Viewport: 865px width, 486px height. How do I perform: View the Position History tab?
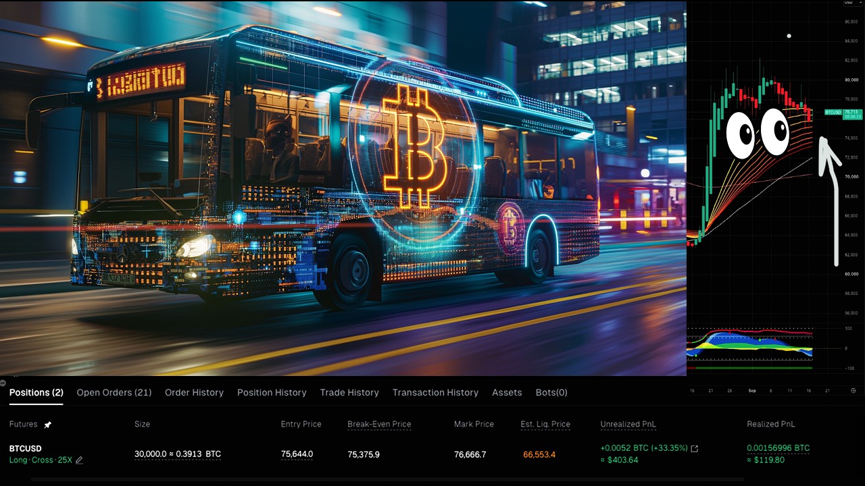pos(272,392)
